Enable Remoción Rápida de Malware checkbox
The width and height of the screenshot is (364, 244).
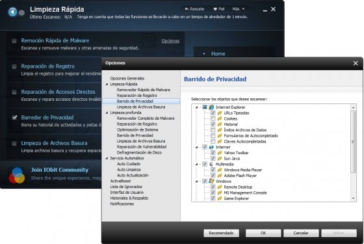click(14, 41)
